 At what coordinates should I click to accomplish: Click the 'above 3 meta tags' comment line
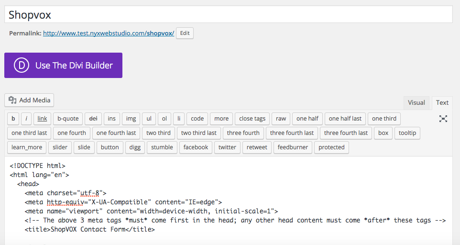point(235,220)
